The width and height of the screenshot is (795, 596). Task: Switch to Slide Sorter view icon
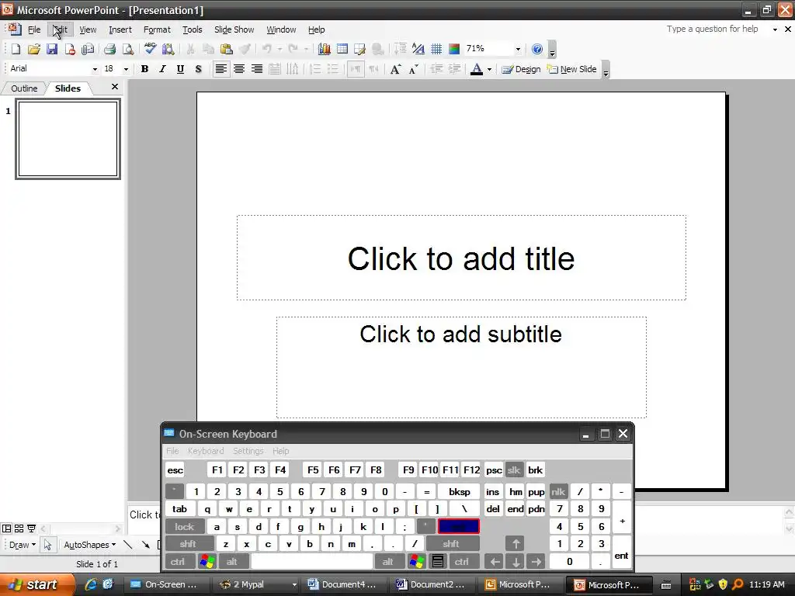(x=19, y=528)
